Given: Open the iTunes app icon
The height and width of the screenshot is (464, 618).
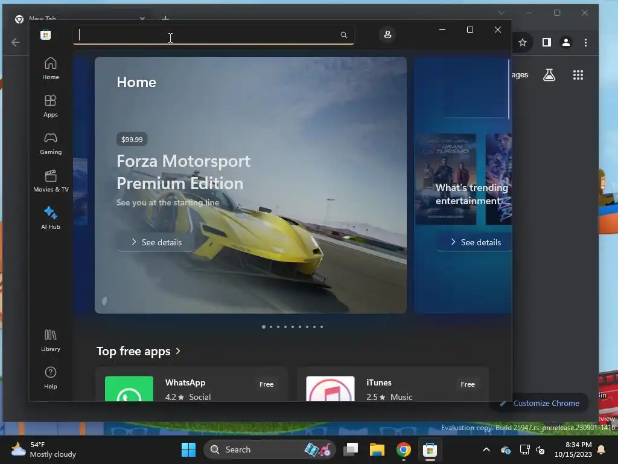Looking at the screenshot, I should point(330,388).
